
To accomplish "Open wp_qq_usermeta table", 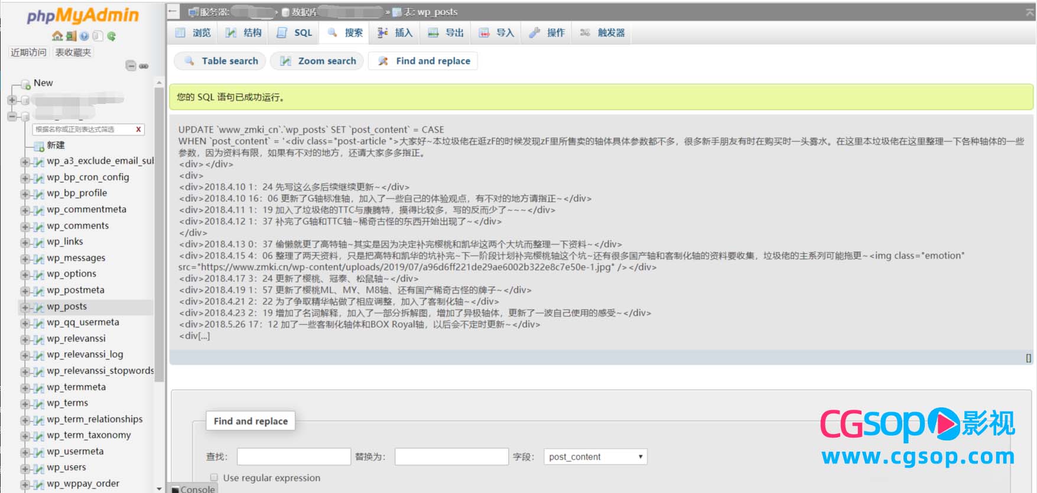I will (83, 323).
